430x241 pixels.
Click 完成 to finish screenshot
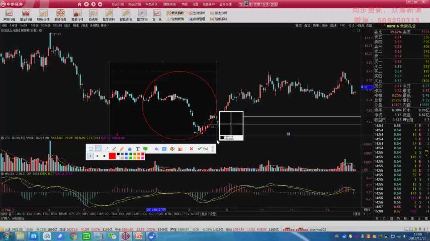point(203,149)
